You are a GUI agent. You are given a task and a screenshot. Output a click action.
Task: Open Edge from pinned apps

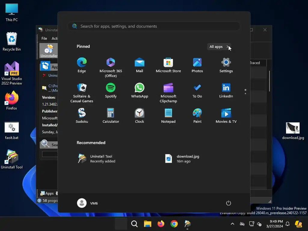(82, 65)
